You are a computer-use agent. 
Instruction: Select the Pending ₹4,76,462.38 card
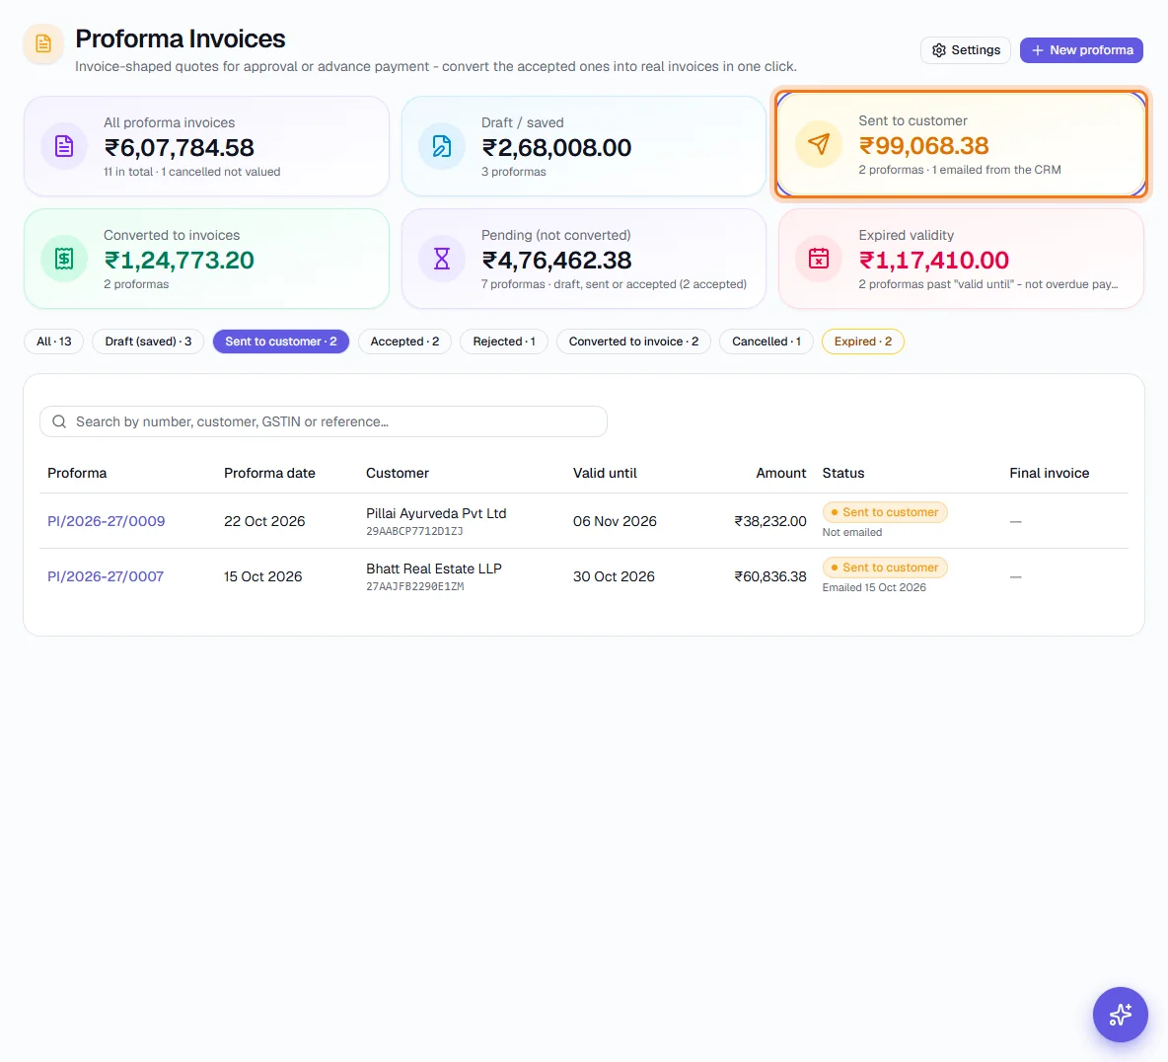point(584,259)
